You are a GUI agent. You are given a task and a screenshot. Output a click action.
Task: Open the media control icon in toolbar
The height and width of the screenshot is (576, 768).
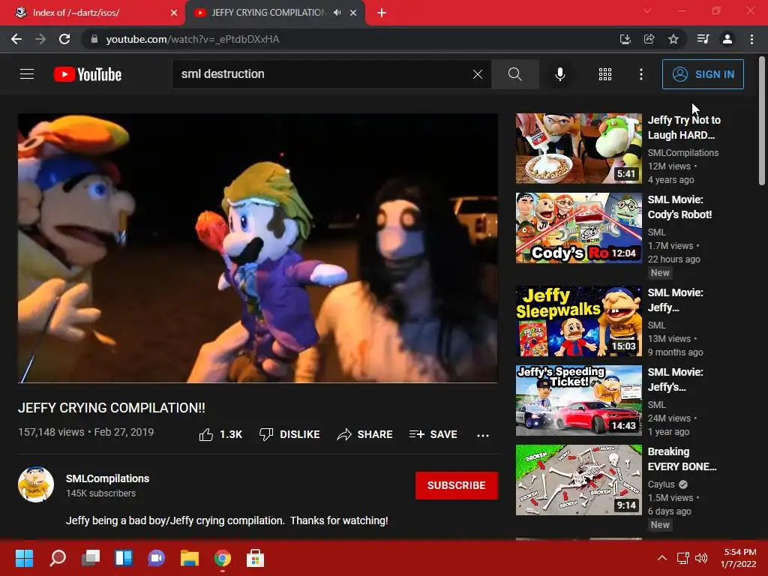[703, 39]
